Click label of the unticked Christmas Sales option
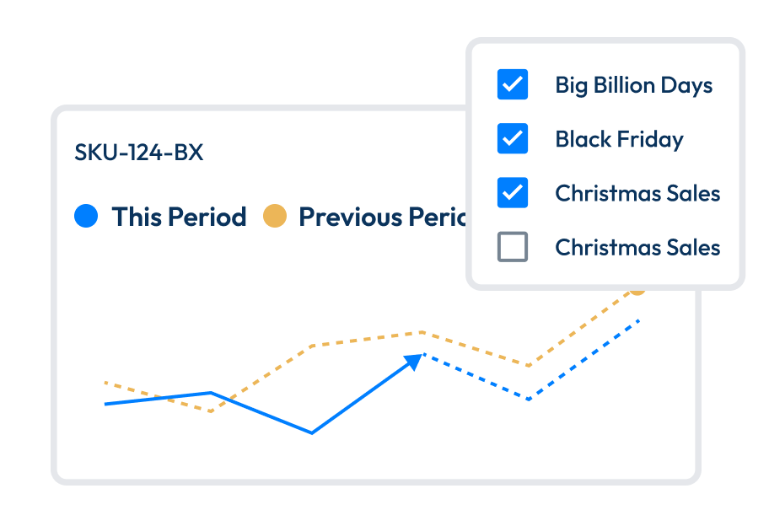The height and width of the screenshot is (526, 769). point(637,247)
